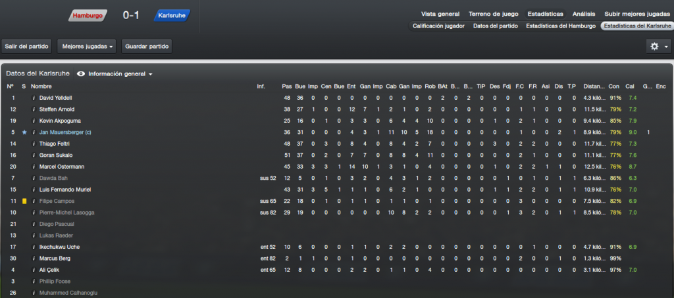The width and height of the screenshot is (674, 298).
Task: Click Salir del partido button
Action: [x=26, y=47]
